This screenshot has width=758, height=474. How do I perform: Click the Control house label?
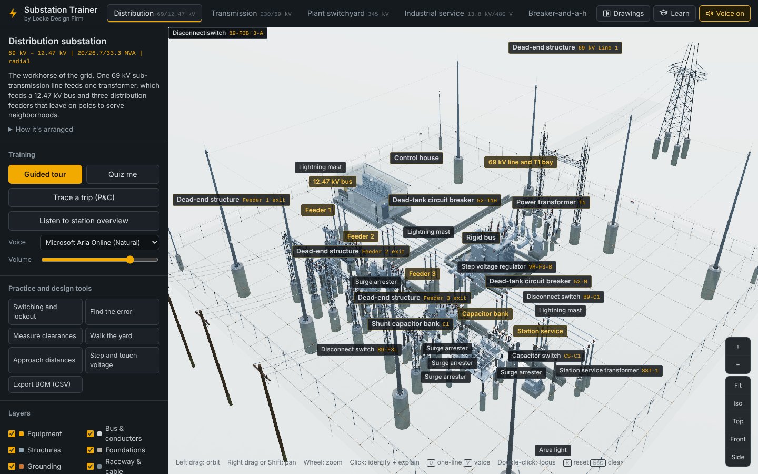click(x=416, y=158)
